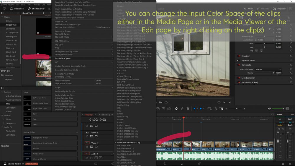Open project settings gear icon

pyautogui.click(x=290, y=163)
